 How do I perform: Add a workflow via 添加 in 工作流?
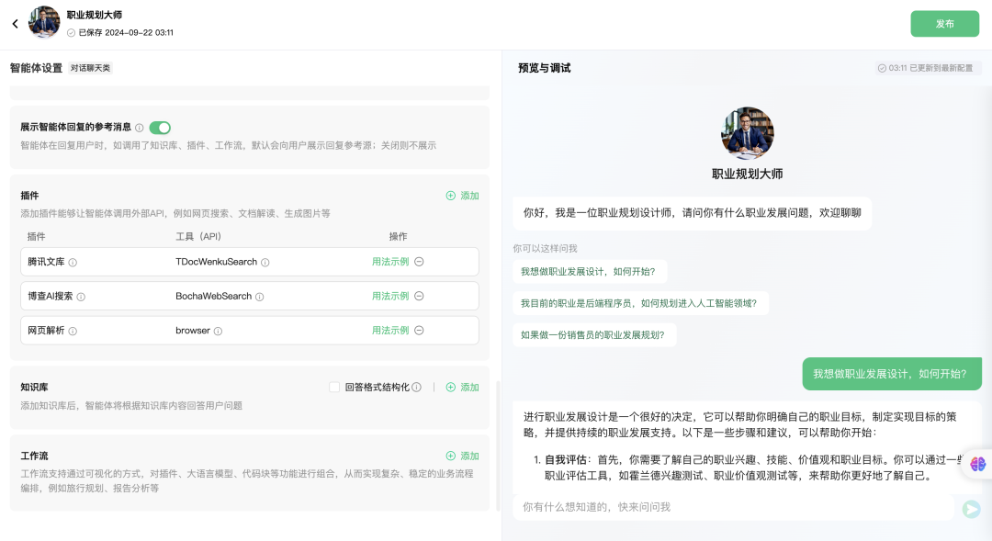pos(462,456)
